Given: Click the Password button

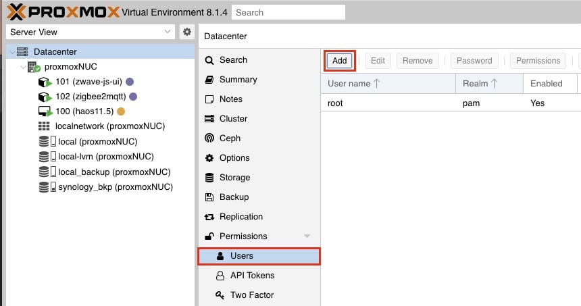Looking at the screenshot, I should tap(474, 61).
